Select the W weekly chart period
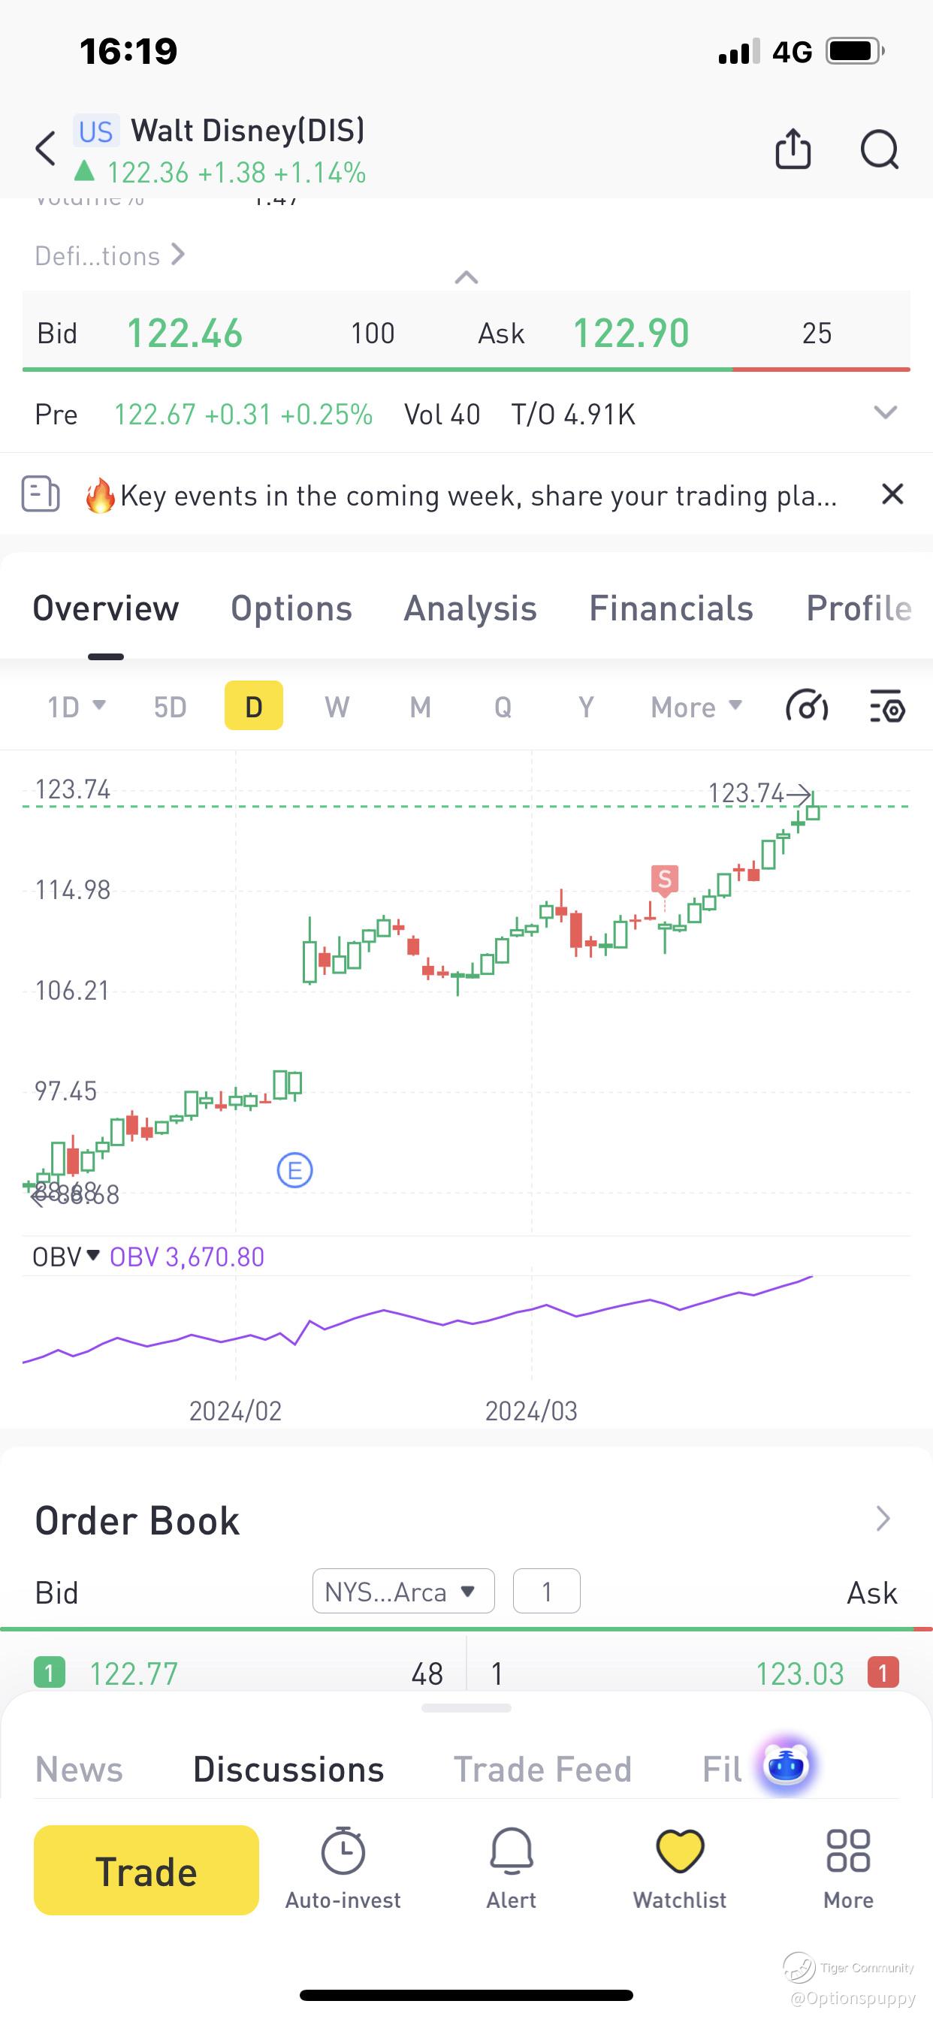The image size is (933, 2019). 337,707
